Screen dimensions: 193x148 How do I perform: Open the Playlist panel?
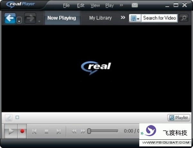coord(179,118)
